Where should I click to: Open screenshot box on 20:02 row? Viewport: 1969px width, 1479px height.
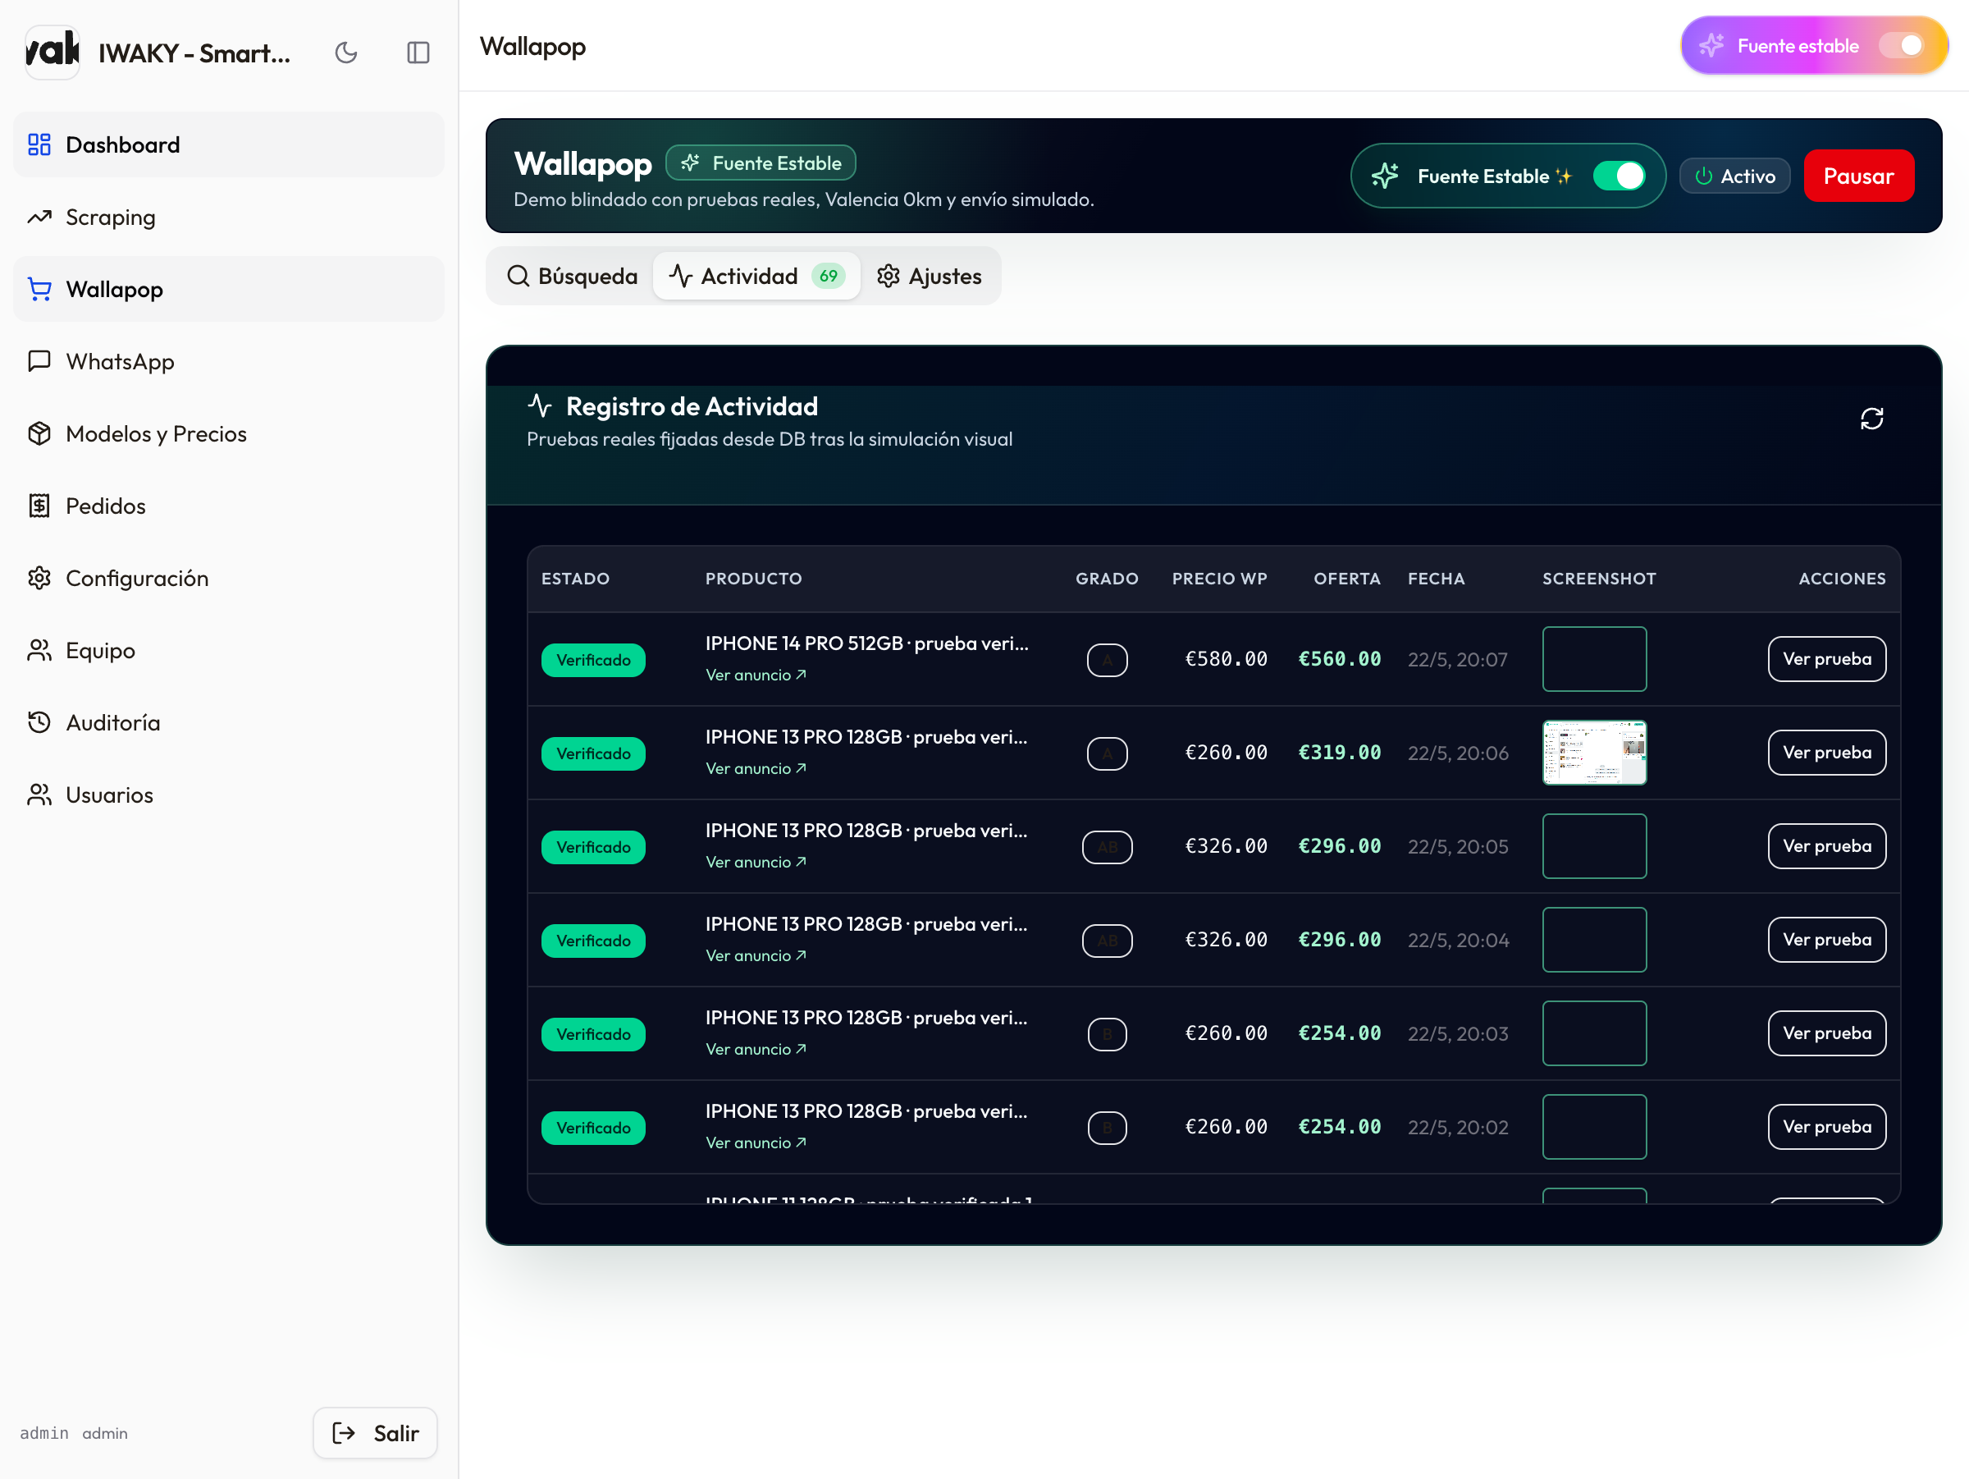(1593, 1126)
